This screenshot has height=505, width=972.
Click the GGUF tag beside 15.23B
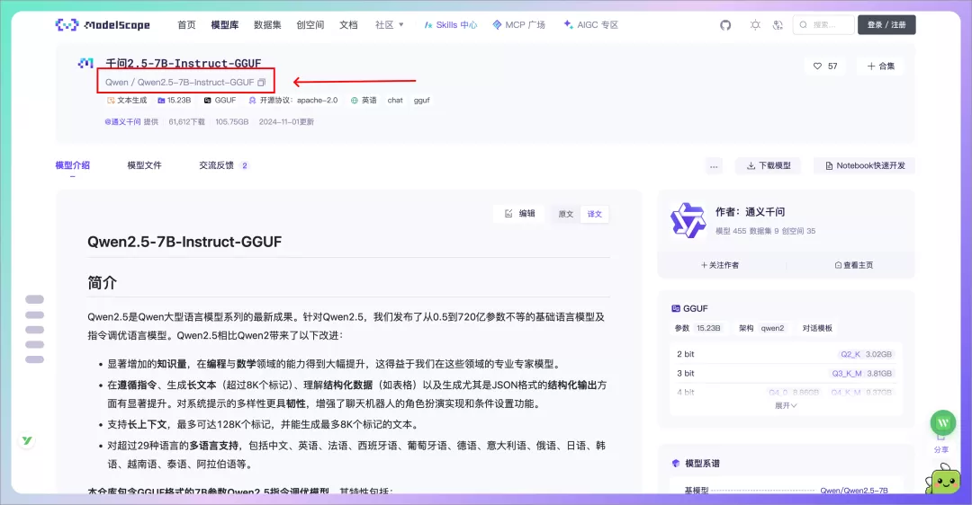pos(220,101)
